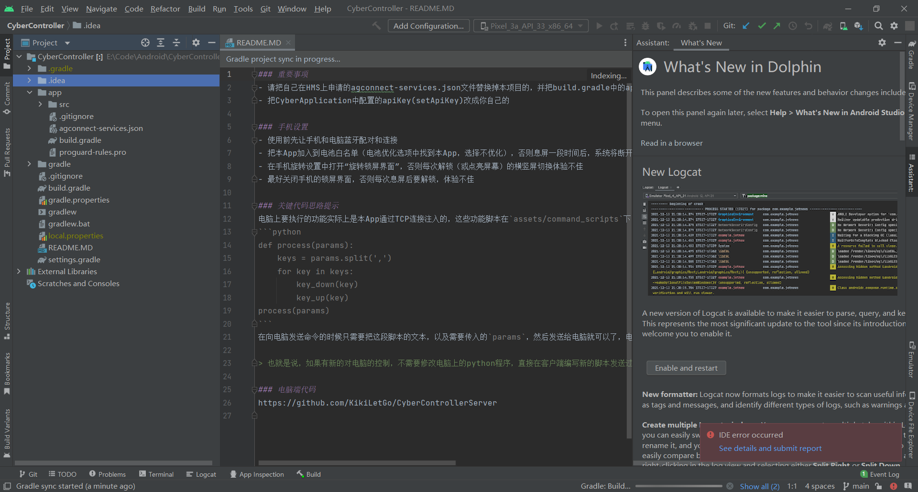Click Select Opened File target icon

click(145, 43)
